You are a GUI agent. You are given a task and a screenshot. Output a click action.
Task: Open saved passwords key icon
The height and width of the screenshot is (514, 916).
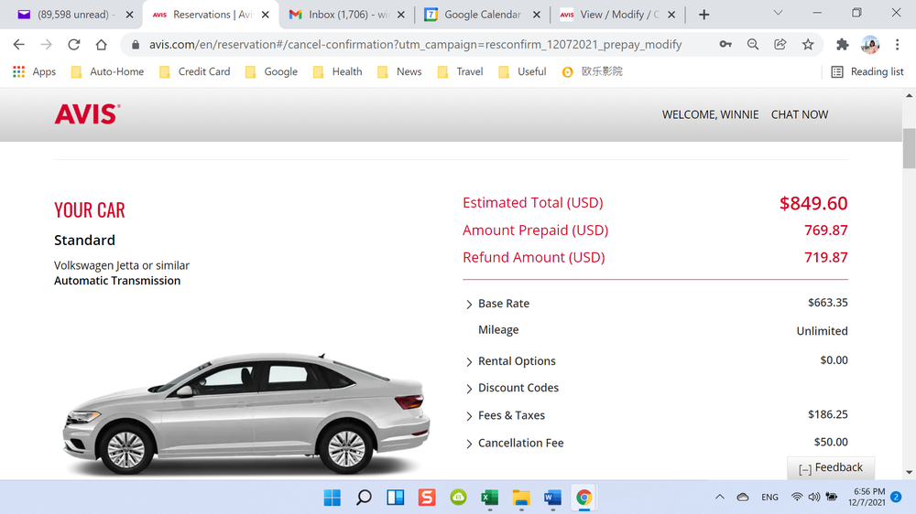[725, 44]
